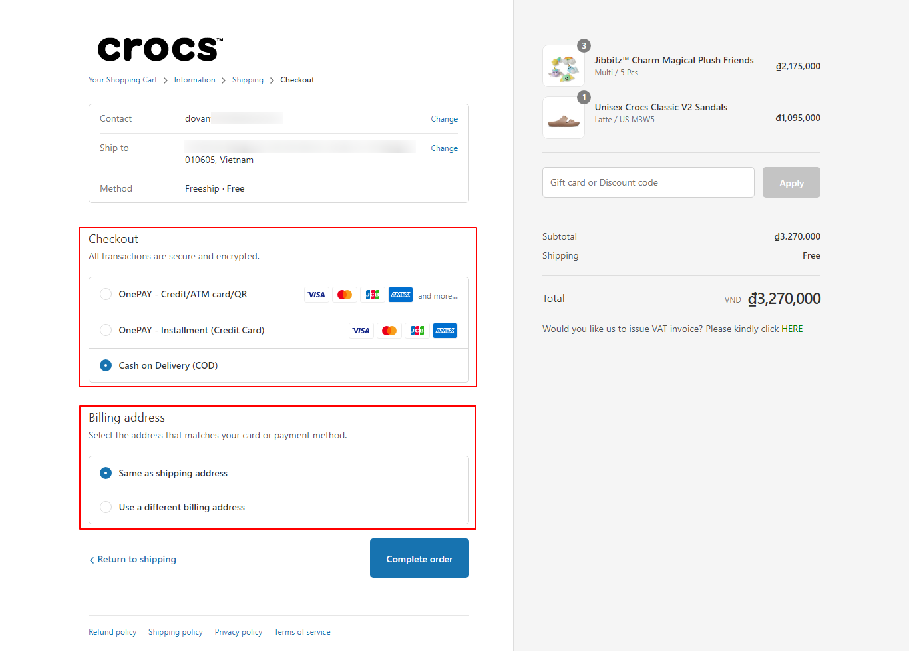Click Jibbitz Charm Magical Plush Friends title
This screenshot has height=652, width=909.
[674, 60]
